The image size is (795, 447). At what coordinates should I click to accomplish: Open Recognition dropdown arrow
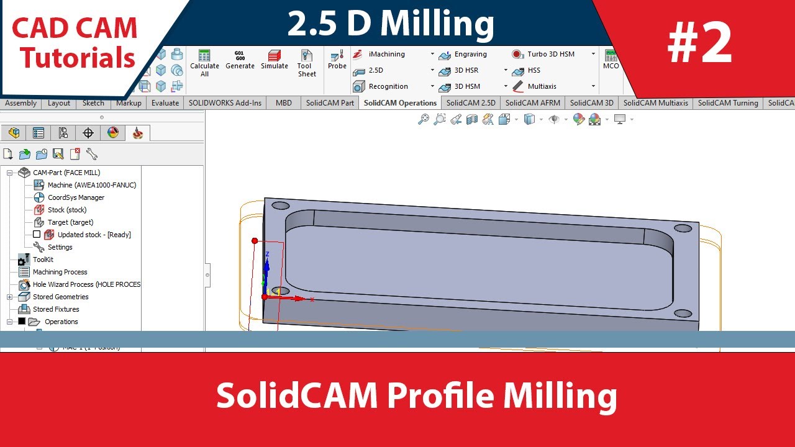pos(432,86)
